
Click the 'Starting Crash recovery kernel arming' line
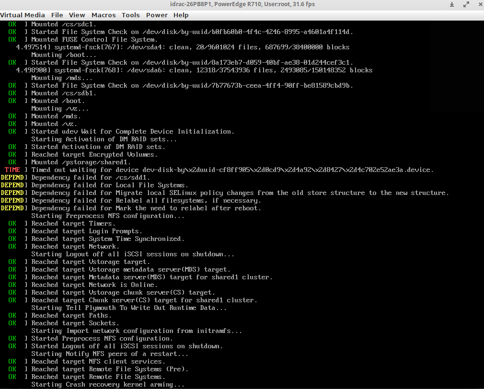tap(108, 384)
